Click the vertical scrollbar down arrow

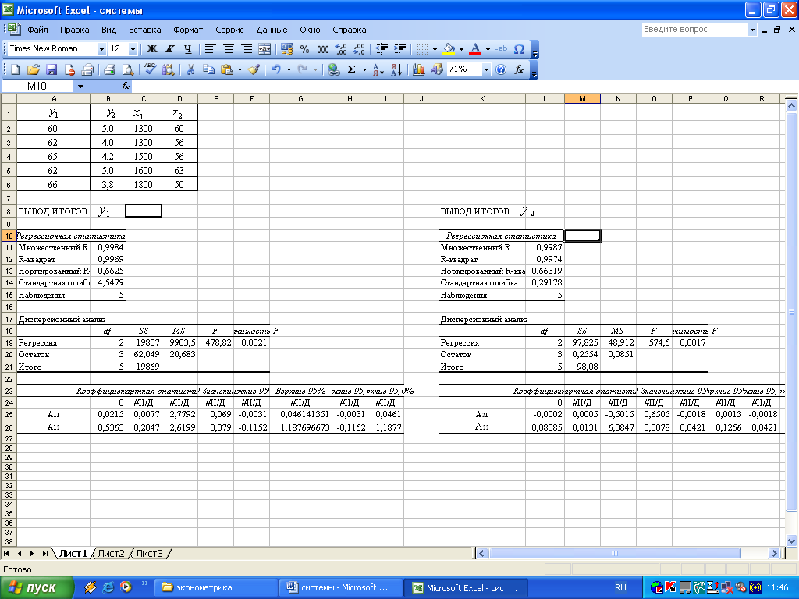(x=791, y=541)
